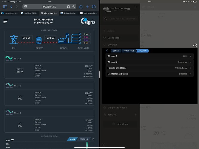Switch to the 2. Installatio... tab
The image size is (199, 149).
[x=69, y=13]
